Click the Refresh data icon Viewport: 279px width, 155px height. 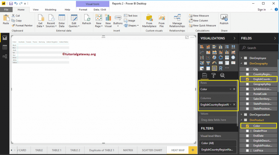[x=86, y=19]
